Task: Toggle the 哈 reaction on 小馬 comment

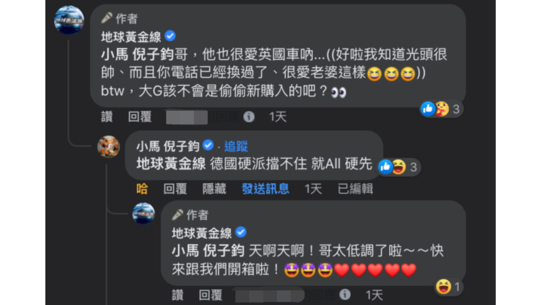Action: 142,189
